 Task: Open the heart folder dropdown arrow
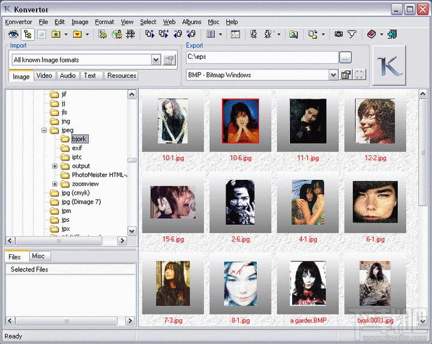click(x=87, y=34)
